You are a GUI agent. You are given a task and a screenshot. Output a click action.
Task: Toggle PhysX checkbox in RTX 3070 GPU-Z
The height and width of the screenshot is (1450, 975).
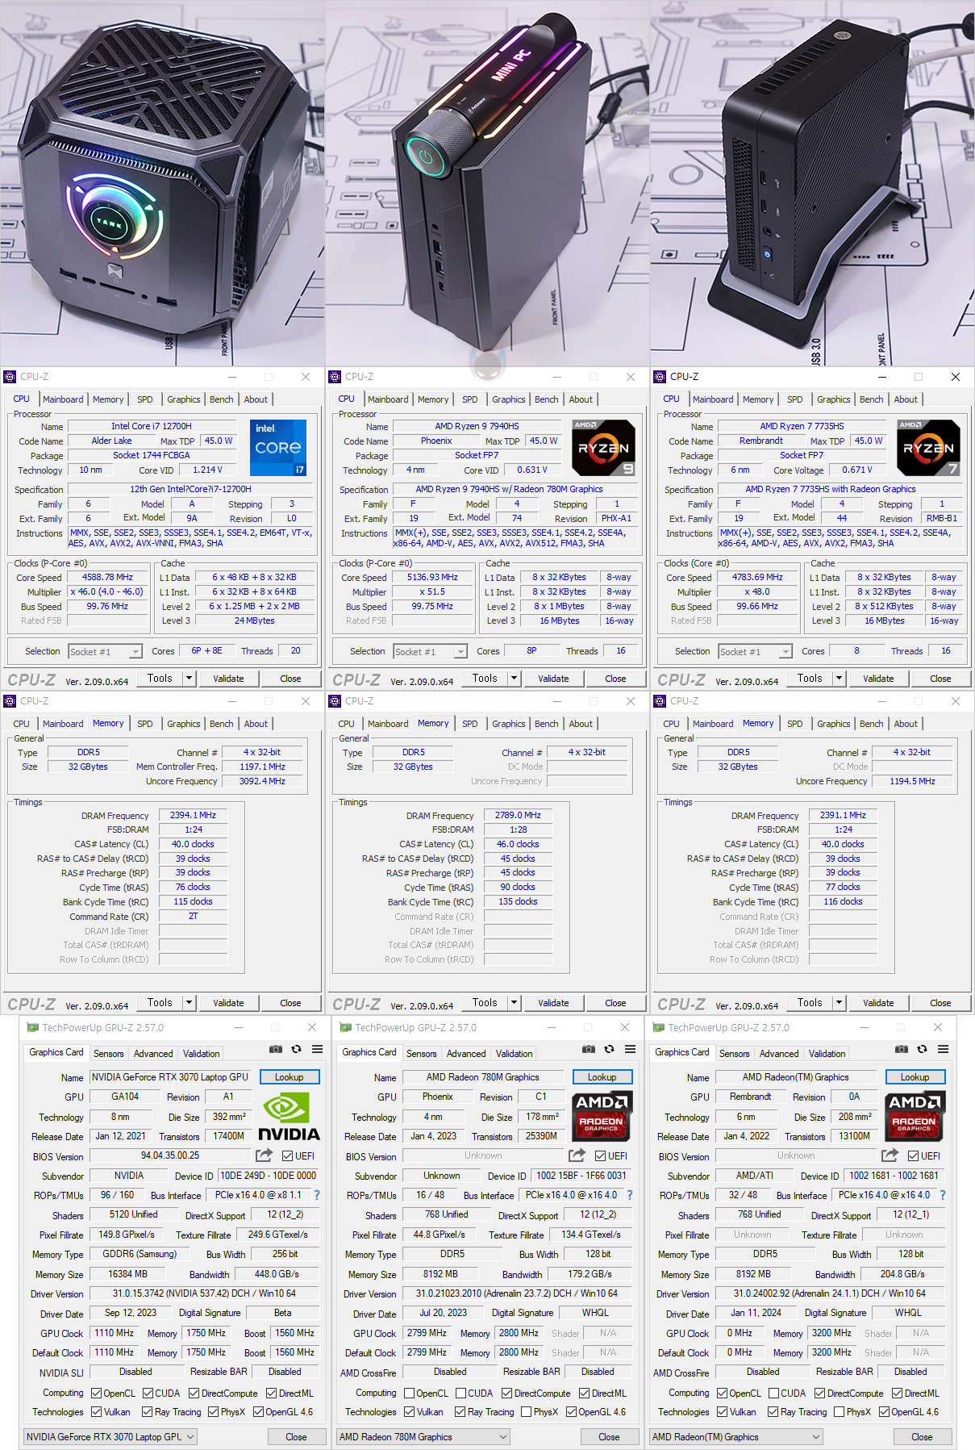click(213, 1412)
